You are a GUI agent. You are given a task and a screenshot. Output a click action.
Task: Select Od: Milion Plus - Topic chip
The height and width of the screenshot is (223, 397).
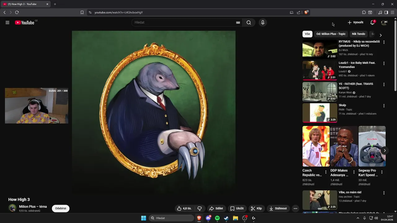coord(331,34)
